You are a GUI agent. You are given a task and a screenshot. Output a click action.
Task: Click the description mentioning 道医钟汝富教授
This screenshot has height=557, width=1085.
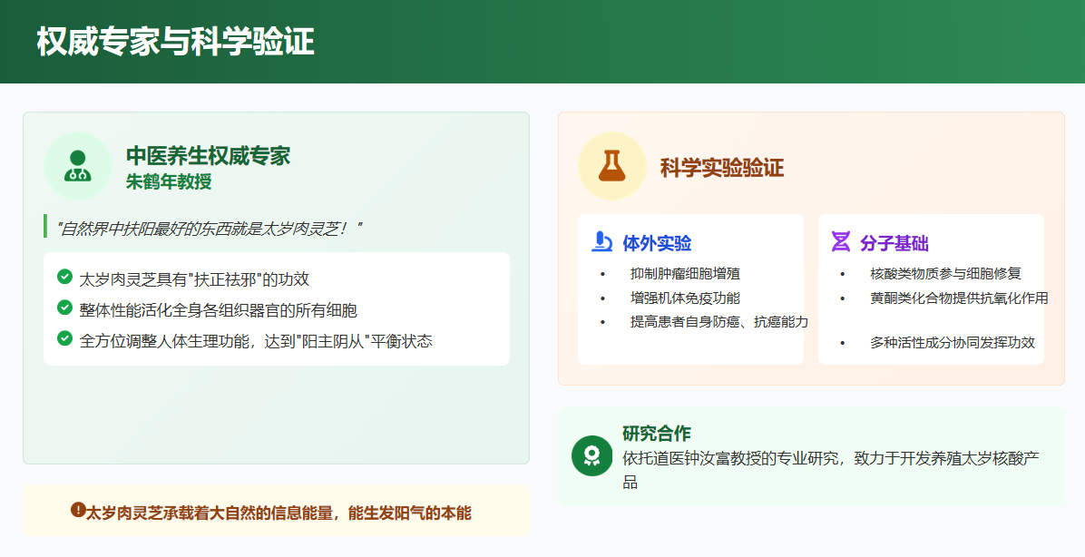tap(830, 470)
